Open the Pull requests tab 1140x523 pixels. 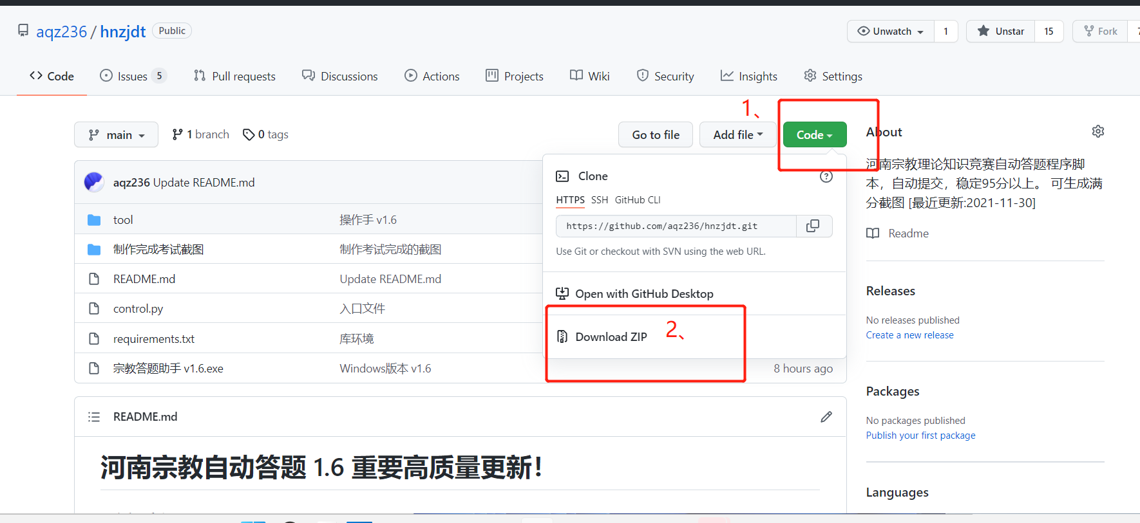tap(234, 76)
